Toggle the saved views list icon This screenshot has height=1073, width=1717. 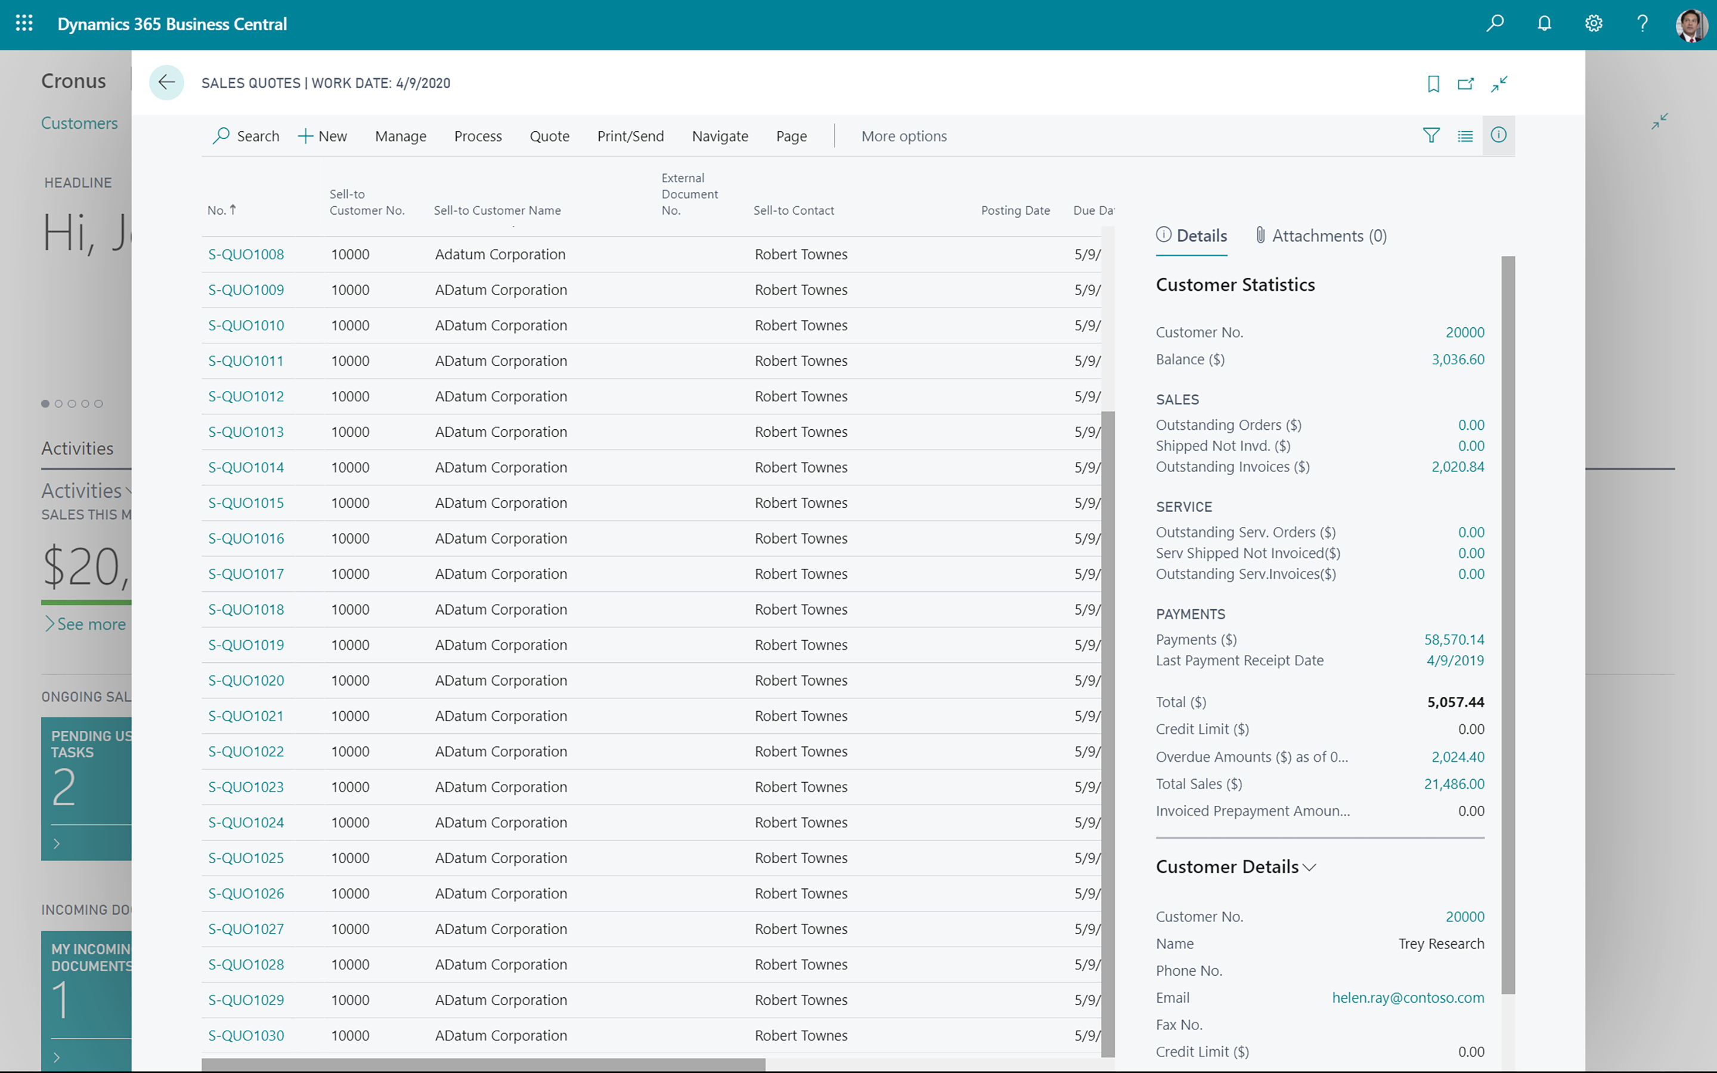coord(1465,135)
